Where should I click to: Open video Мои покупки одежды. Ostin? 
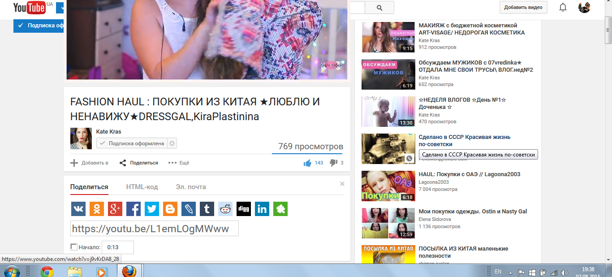click(x=472, y=212)
